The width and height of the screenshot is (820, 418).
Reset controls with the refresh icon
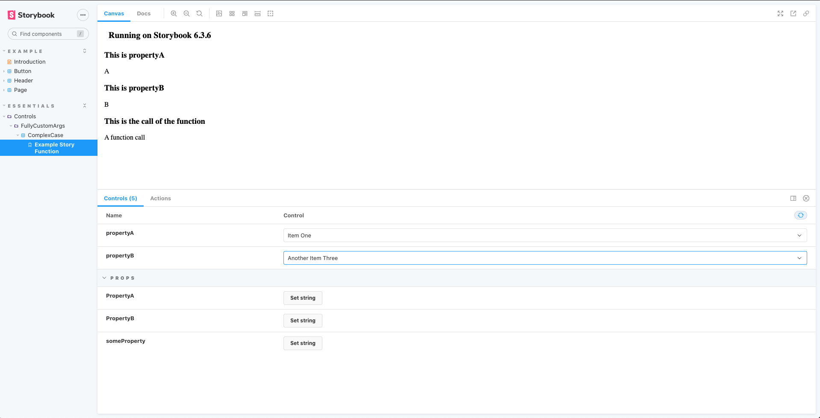[800, 215]
